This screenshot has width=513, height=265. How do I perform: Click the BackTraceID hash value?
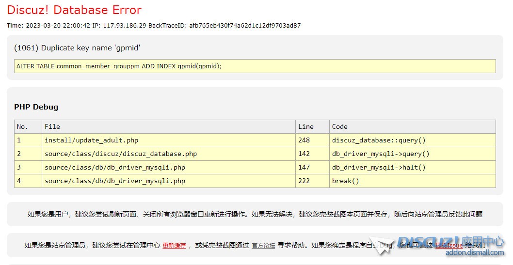[x=245, y=25]
